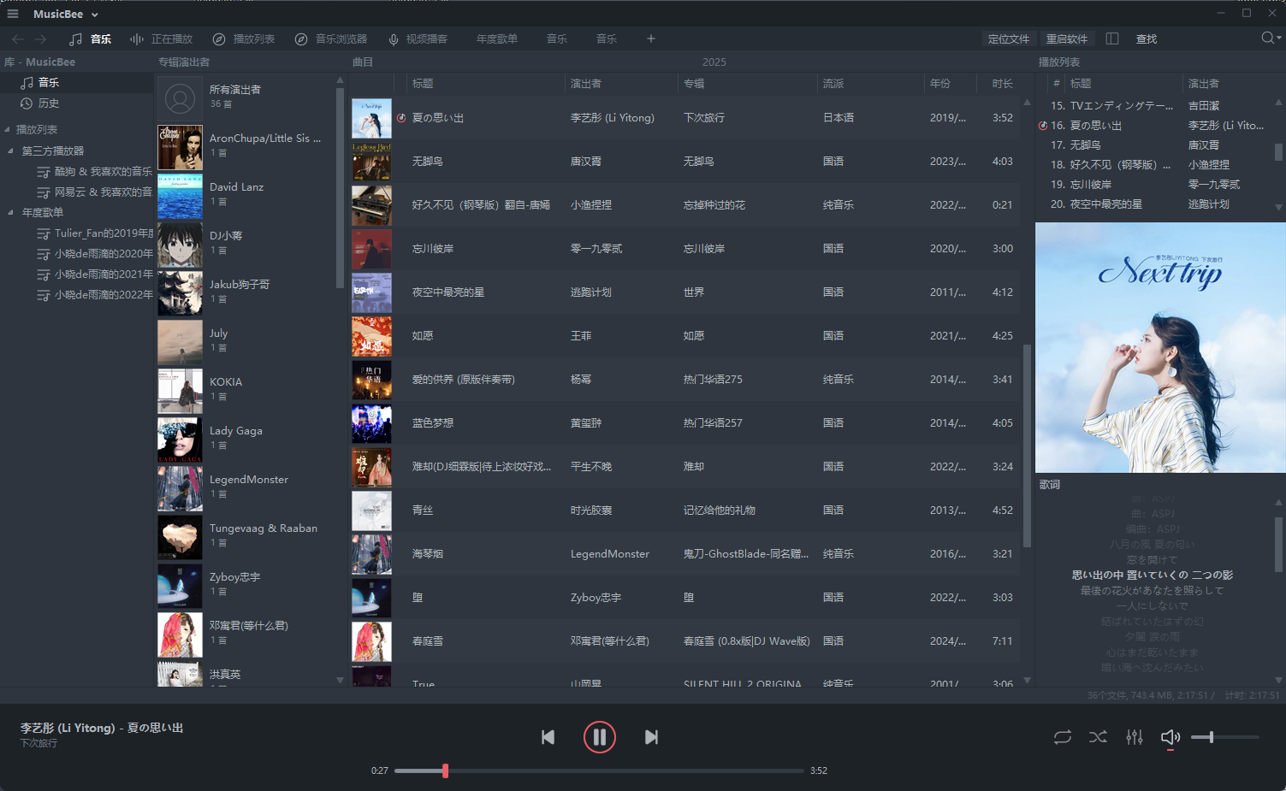Mute the volume speaker icon
Screen dimensions: 1286x791
click(1170, 737)
